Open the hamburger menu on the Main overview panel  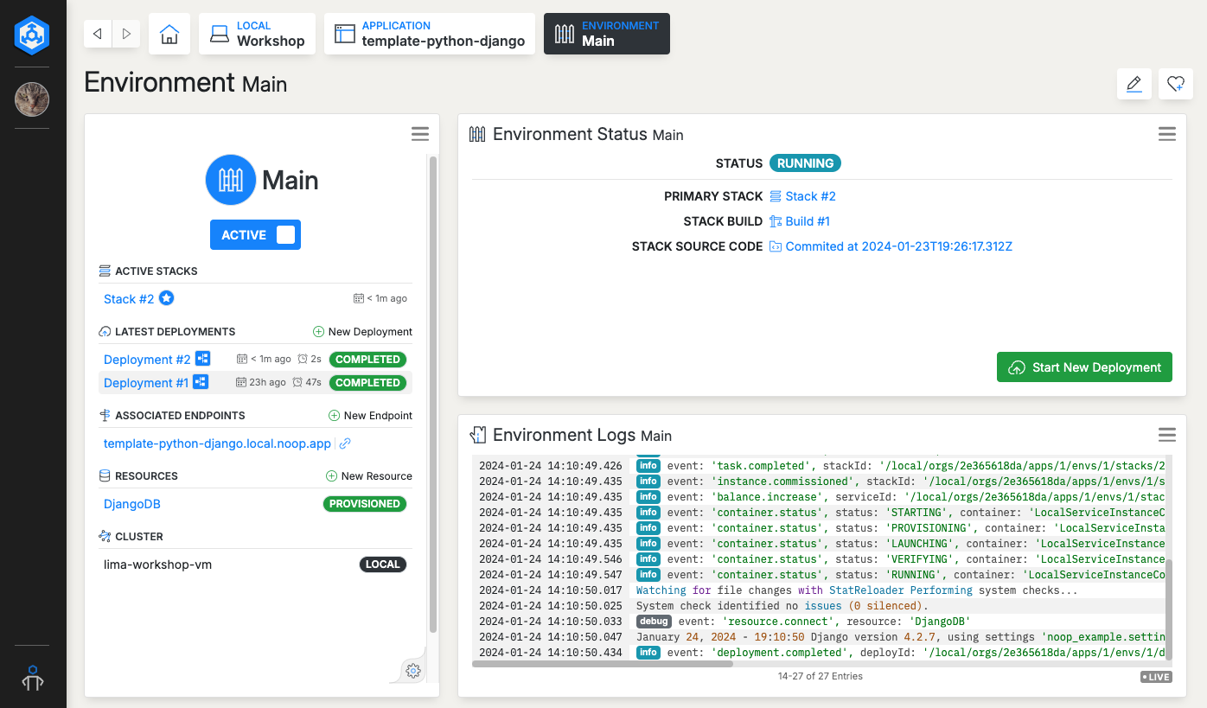coord(420,134)
